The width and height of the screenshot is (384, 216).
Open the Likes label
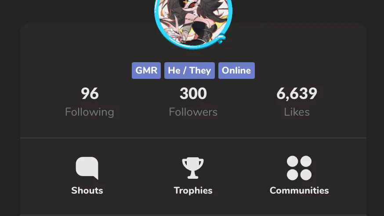coord(297,112)
